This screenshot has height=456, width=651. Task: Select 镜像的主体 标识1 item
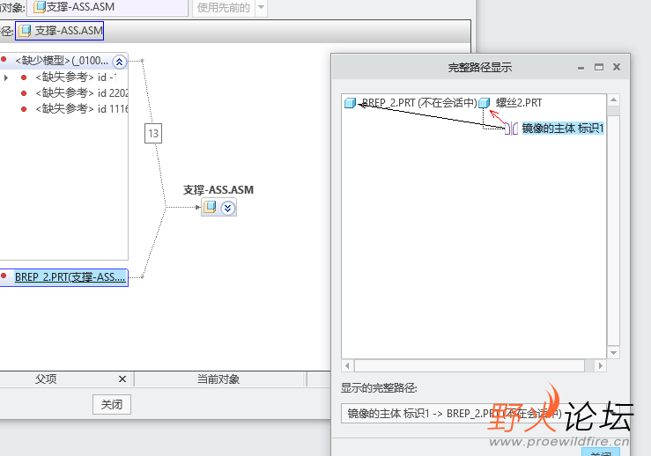pyautogui.click(x=563, y=129)
